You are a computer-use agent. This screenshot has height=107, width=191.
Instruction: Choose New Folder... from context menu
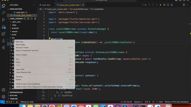(x=44, y=45)
